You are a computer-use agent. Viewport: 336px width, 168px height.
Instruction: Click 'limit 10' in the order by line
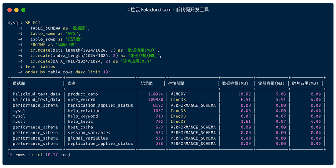coord(98,72)
